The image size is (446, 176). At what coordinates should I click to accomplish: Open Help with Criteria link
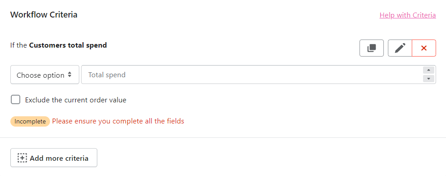tap(408, 15)
